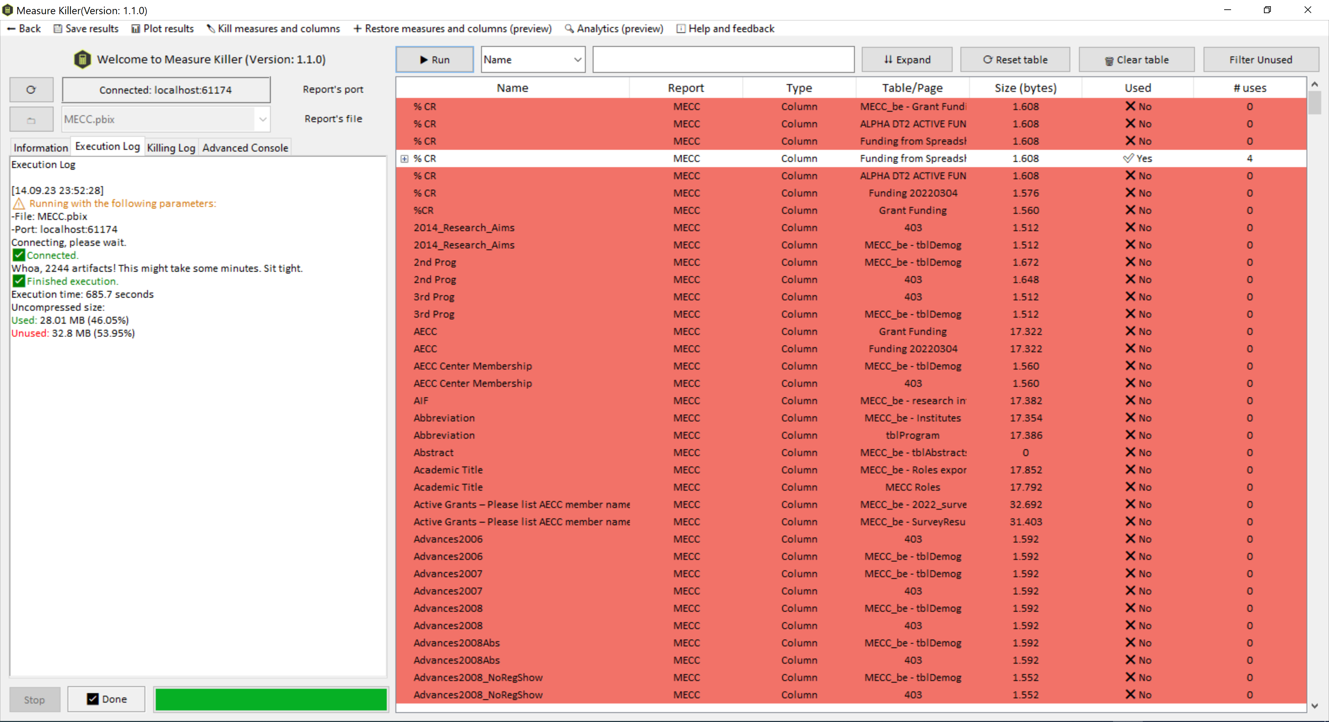
Task: Uncheck the Done checkbox
Action: point(93,699)
